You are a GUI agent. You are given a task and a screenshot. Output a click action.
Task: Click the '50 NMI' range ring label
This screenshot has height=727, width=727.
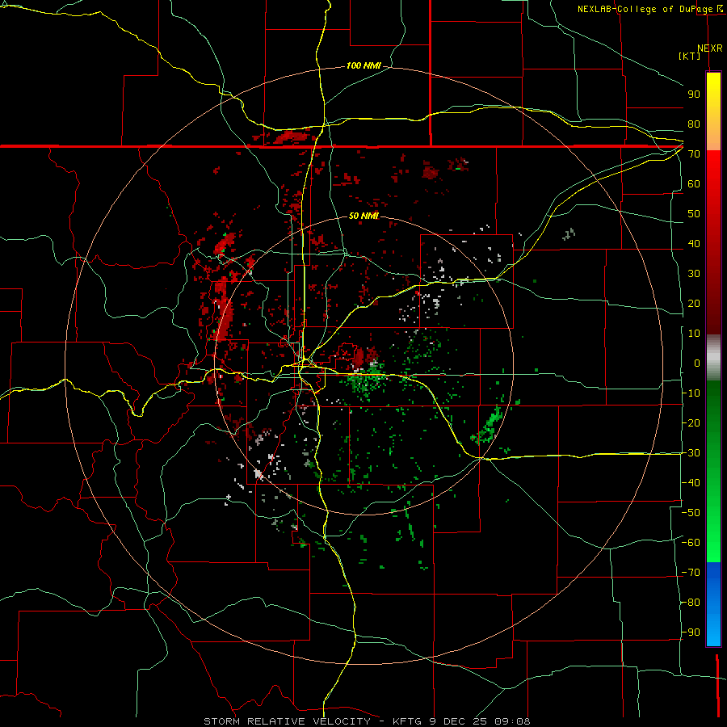pos(363,216)
